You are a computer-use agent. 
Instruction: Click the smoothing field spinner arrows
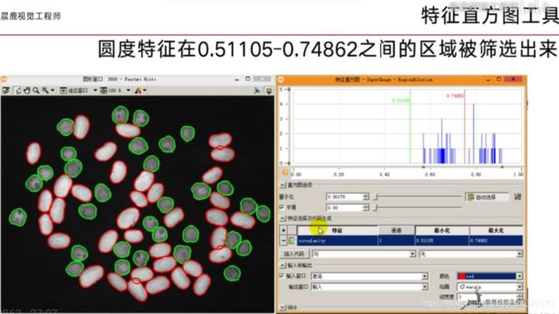tap(365, 207)
